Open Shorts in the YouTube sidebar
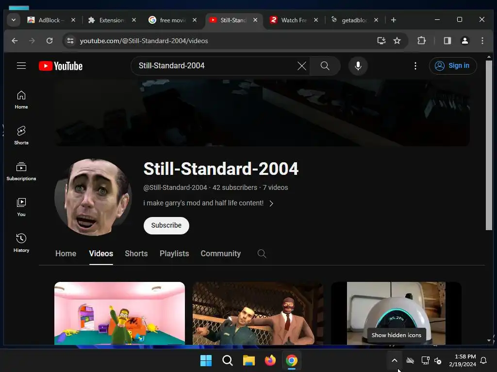This screenshot has height=372, width=497. 21,136
